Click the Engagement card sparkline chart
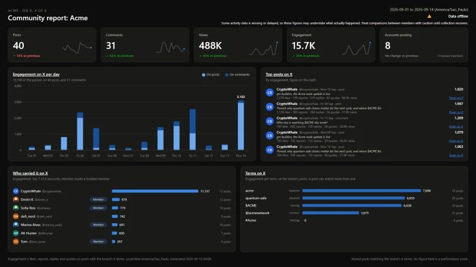Image resolution: width=476 pixels, height=267 pixels. 356,49
